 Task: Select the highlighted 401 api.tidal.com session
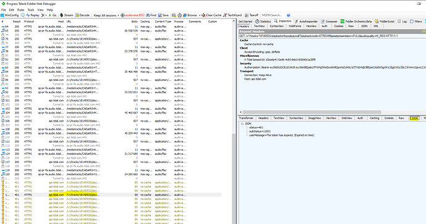[x=111, y=194]
